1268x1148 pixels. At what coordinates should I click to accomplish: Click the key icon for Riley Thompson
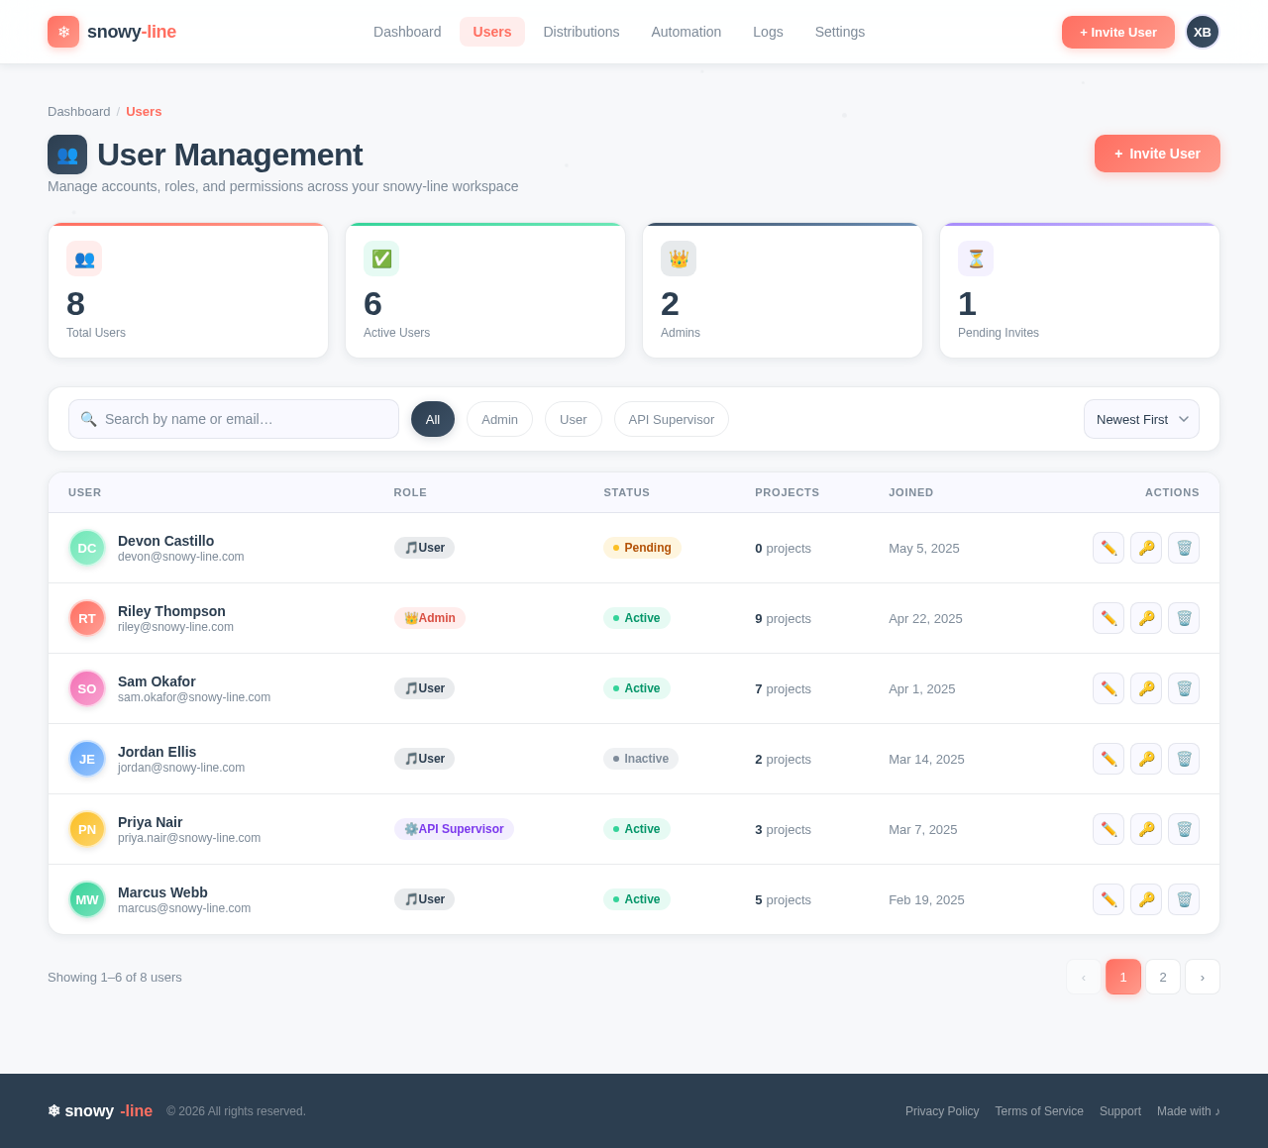click(x=1145, y=618)
